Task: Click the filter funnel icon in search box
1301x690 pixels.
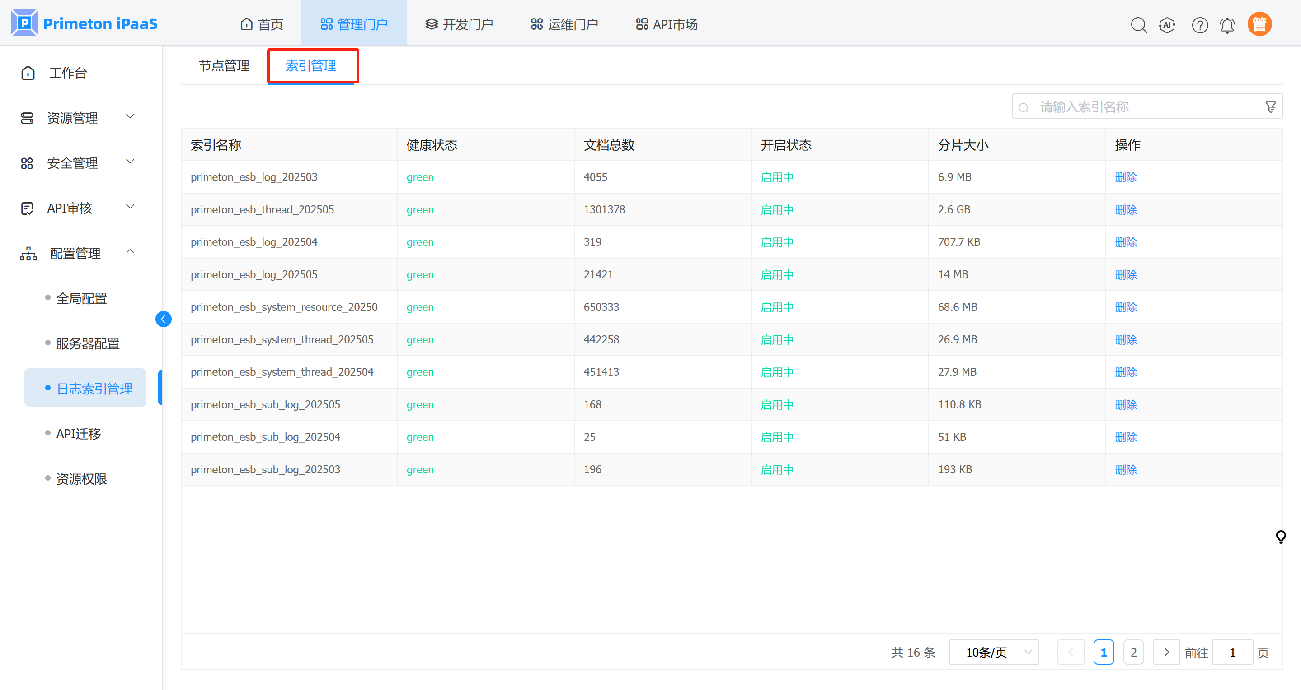Action: click(x=1270, y=107)
